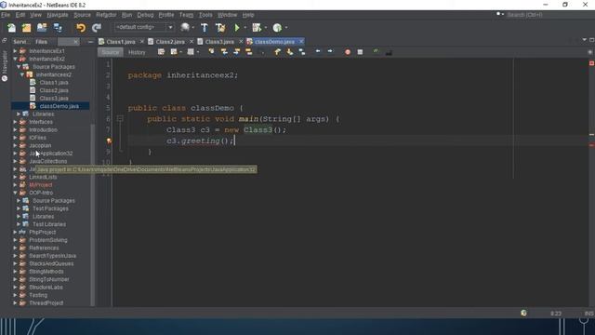
Task: Click the Clean and Build icon
Action: pyautogui.click(x=220, y=28)
